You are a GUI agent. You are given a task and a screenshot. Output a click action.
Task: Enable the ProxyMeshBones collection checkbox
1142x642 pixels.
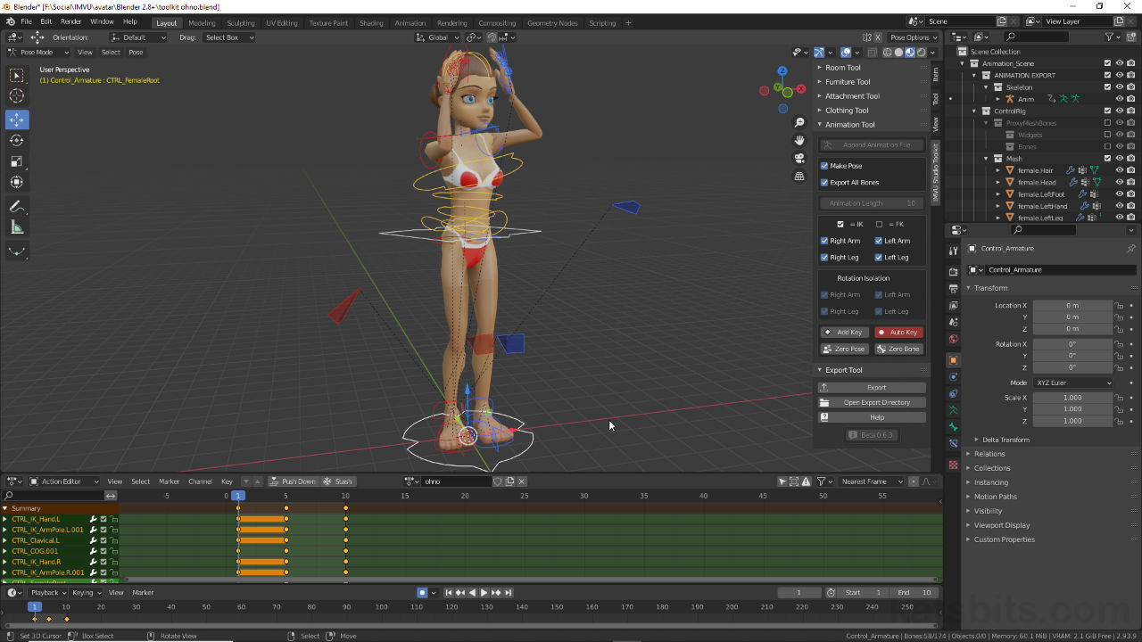coord(1107,122)
